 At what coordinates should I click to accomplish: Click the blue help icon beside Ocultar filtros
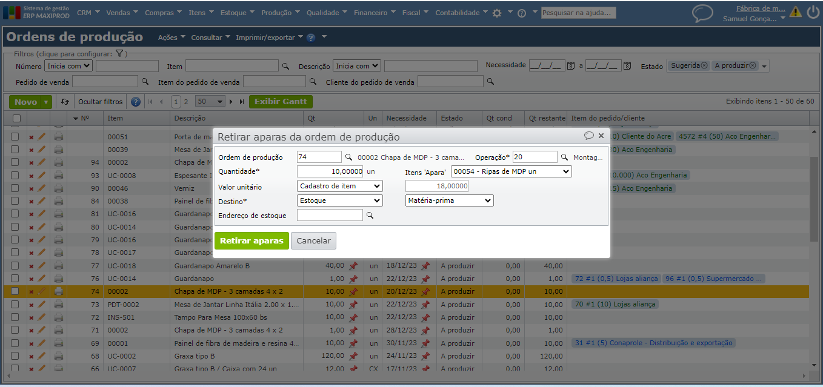pyautogui.click(x=136, y=102)
